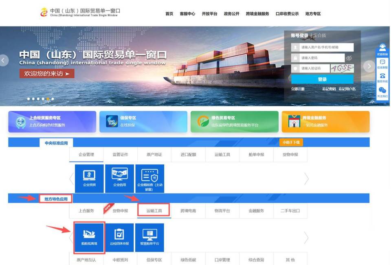Open the 在线客服 chat icon
The width and height of the screenshot is (391, 265).
click(x=382, y=64)
